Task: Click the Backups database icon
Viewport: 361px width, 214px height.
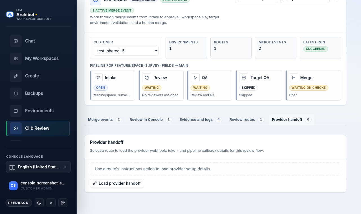Action: pyautogui.click(x=16, y=93)
